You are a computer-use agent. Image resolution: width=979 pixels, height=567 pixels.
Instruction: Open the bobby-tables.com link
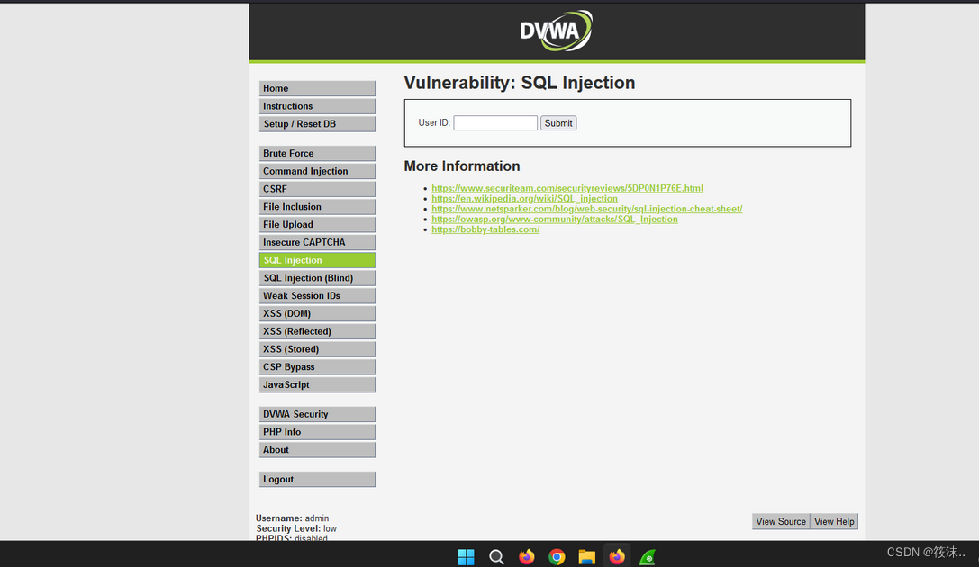point(485,229)
